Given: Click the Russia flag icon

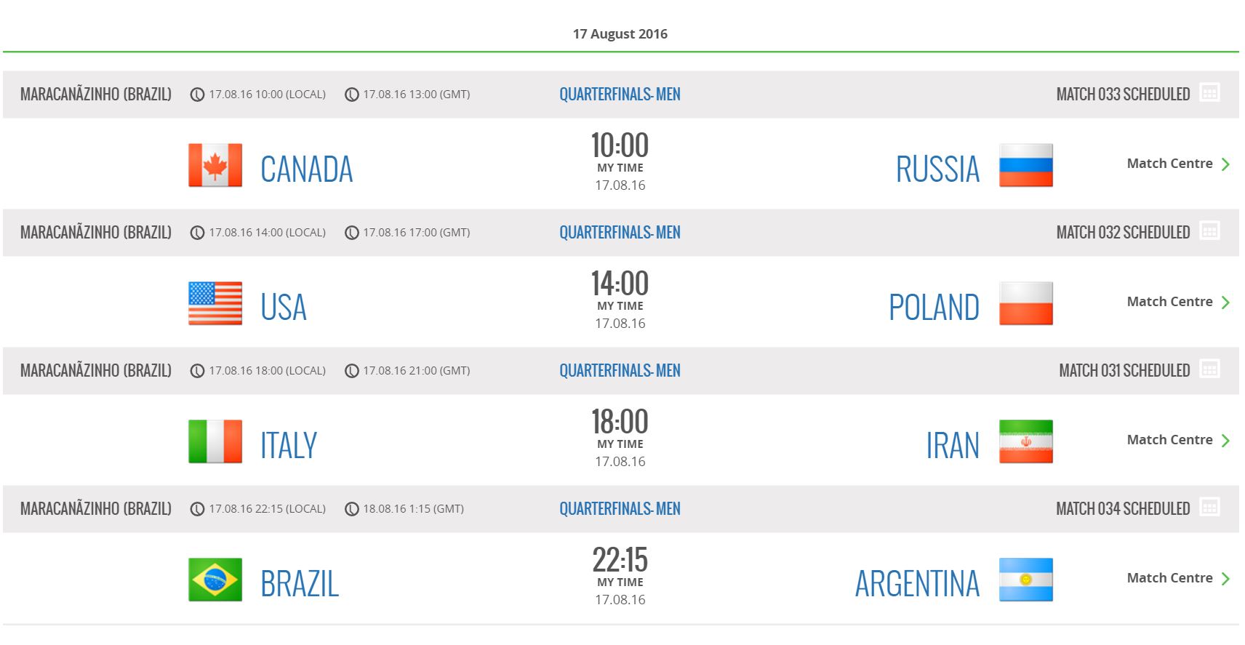Looking at the screenshot, I should point(1025,165).
